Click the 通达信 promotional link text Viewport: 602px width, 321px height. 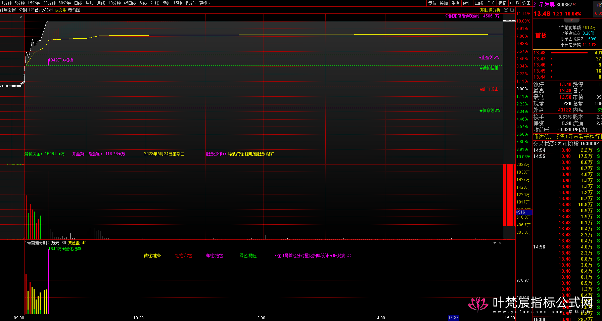pos(567,137)
